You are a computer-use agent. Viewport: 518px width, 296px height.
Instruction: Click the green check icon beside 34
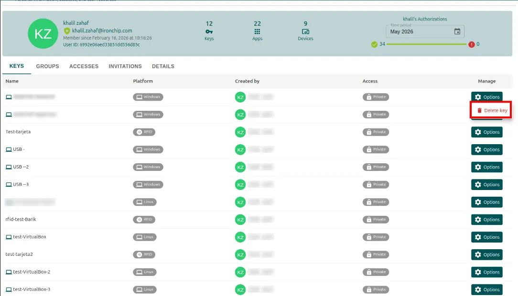[x=374, y=44]
